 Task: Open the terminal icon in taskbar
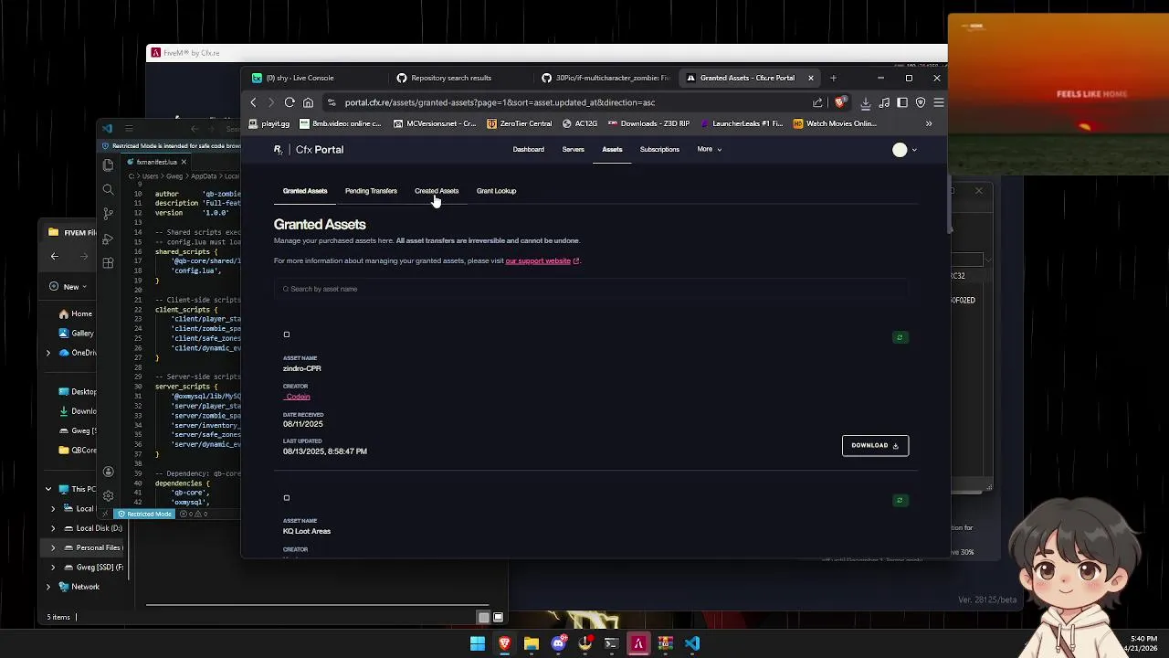pos(611,643)
